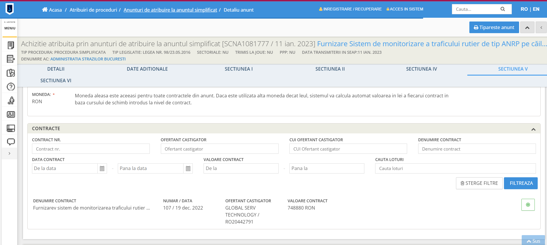This screenshot has width=547, height=245.
Task: Expand the left sidebar menu arrow
Action: coord(9,153)
